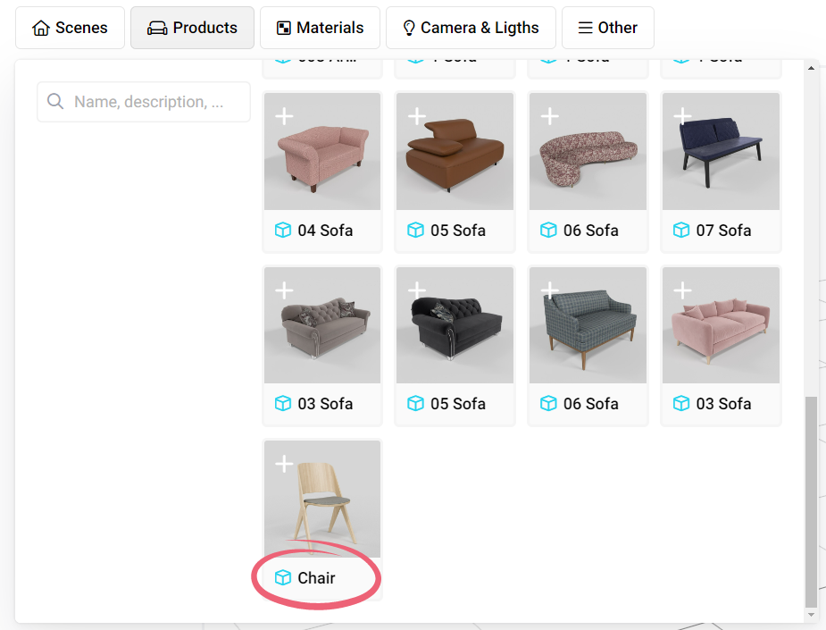826x630 pixels.
Task: Click the cube icon beside Chair label
Action: [x=283, y=578]
